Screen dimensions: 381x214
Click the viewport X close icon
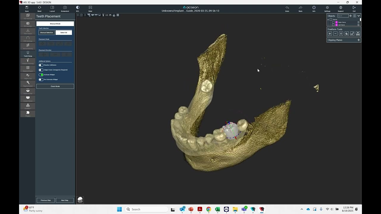click(x=85, y=15)
